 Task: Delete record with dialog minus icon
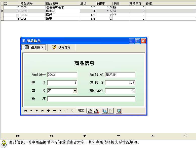pyautogui.click(x=55, y=111)
